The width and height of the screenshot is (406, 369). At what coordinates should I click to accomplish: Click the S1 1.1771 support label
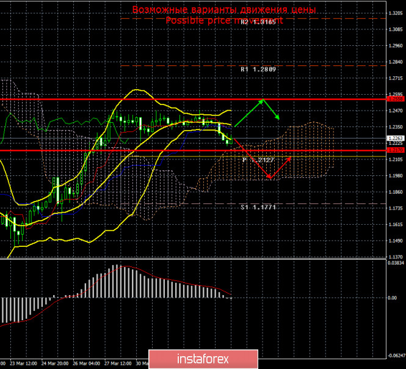tap(258, 207)
